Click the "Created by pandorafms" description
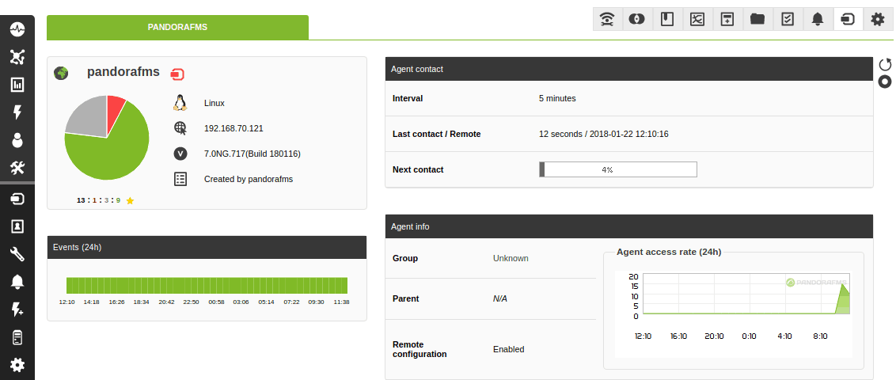 coord(249,179)
